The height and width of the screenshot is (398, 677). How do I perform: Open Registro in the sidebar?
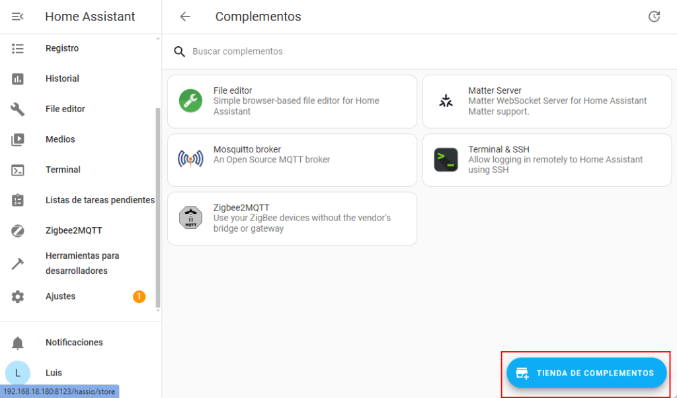click(62, 48)
